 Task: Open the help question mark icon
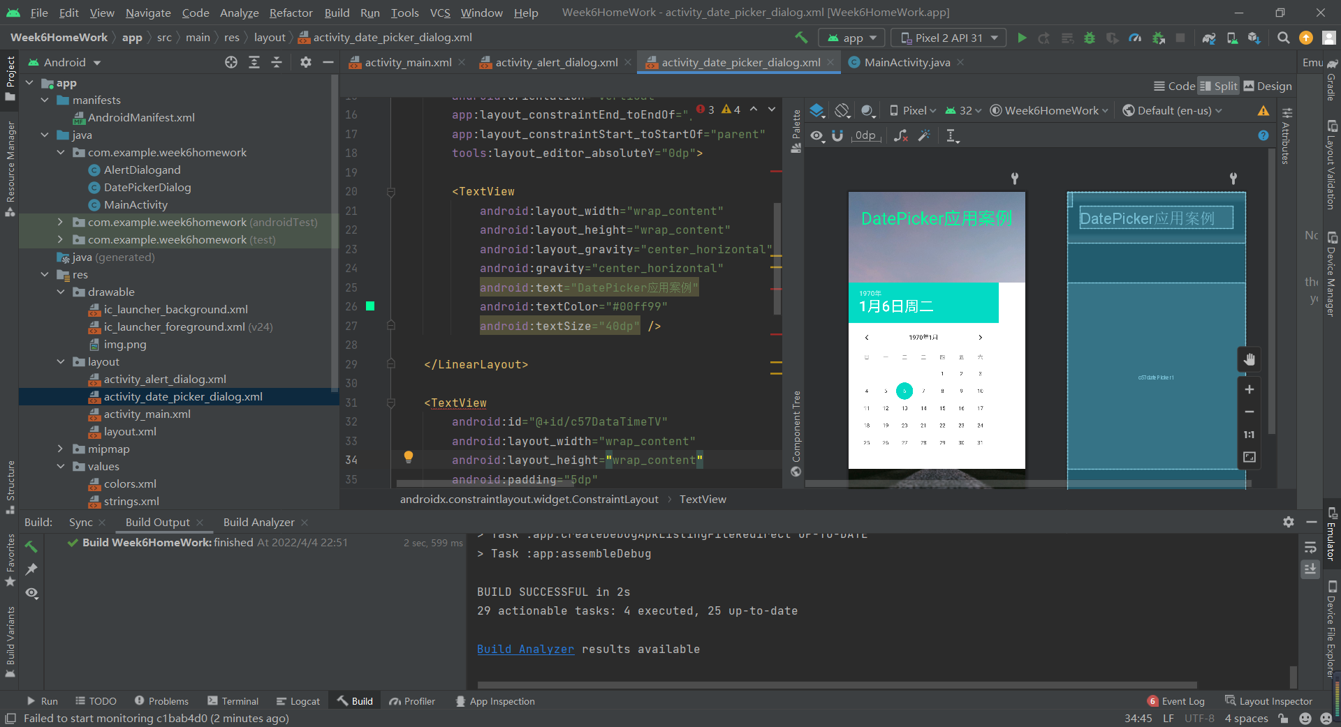tap(1263, 135)
